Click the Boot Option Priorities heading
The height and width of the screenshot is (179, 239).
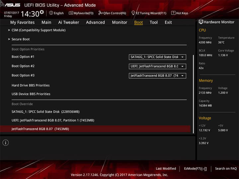tap(28, 49)
